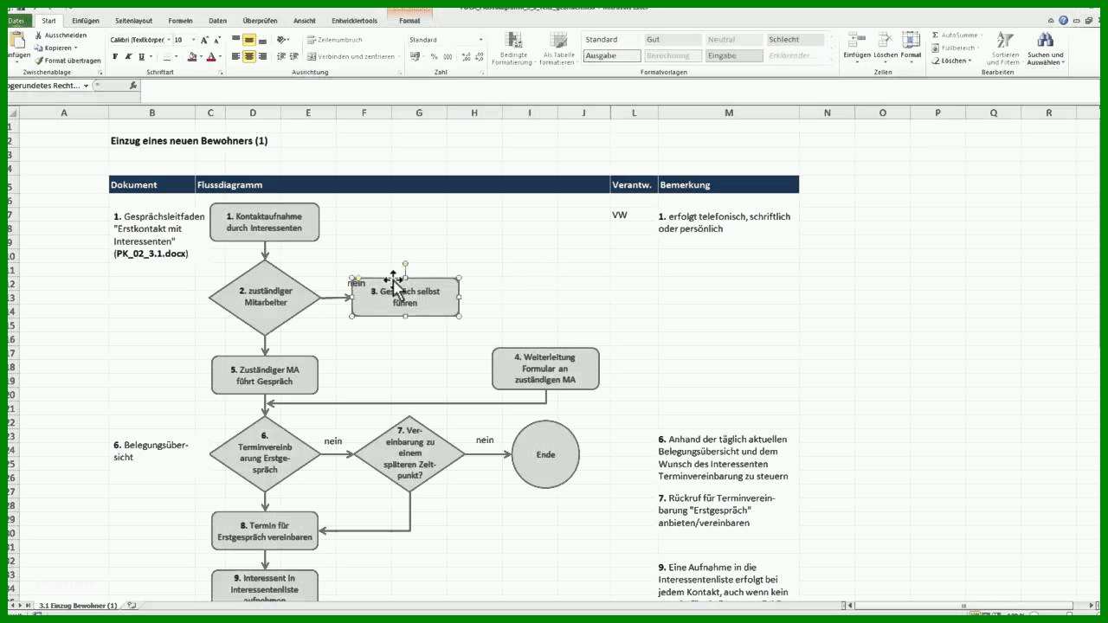Screen dimensions: 1108x623
Task: Toggle bottom vertical alignment
Action: pos(262,40)
